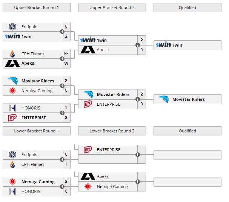The image size is (229, 202).
Task: Open Nemiga Gaming team link in Lower Bracket Round 2
Action: (112, 187)
